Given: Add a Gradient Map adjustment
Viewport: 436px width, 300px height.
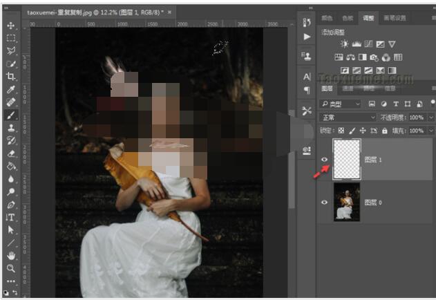Looking at the screenshot, I should 392,71.
